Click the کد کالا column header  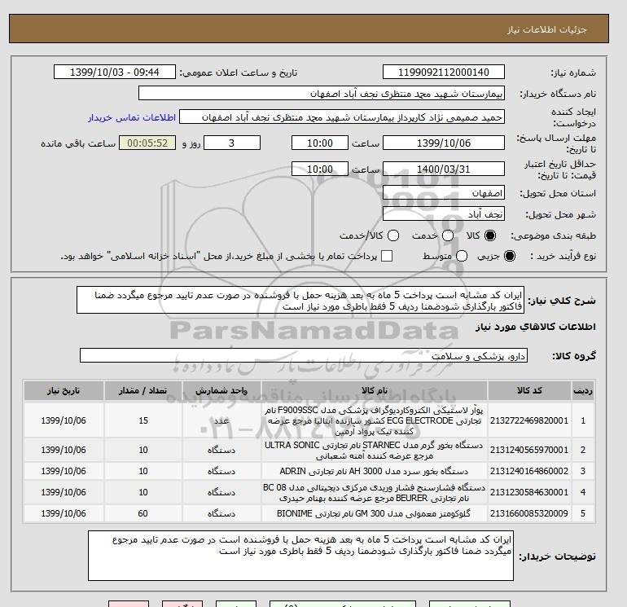[x=529, y=390]
